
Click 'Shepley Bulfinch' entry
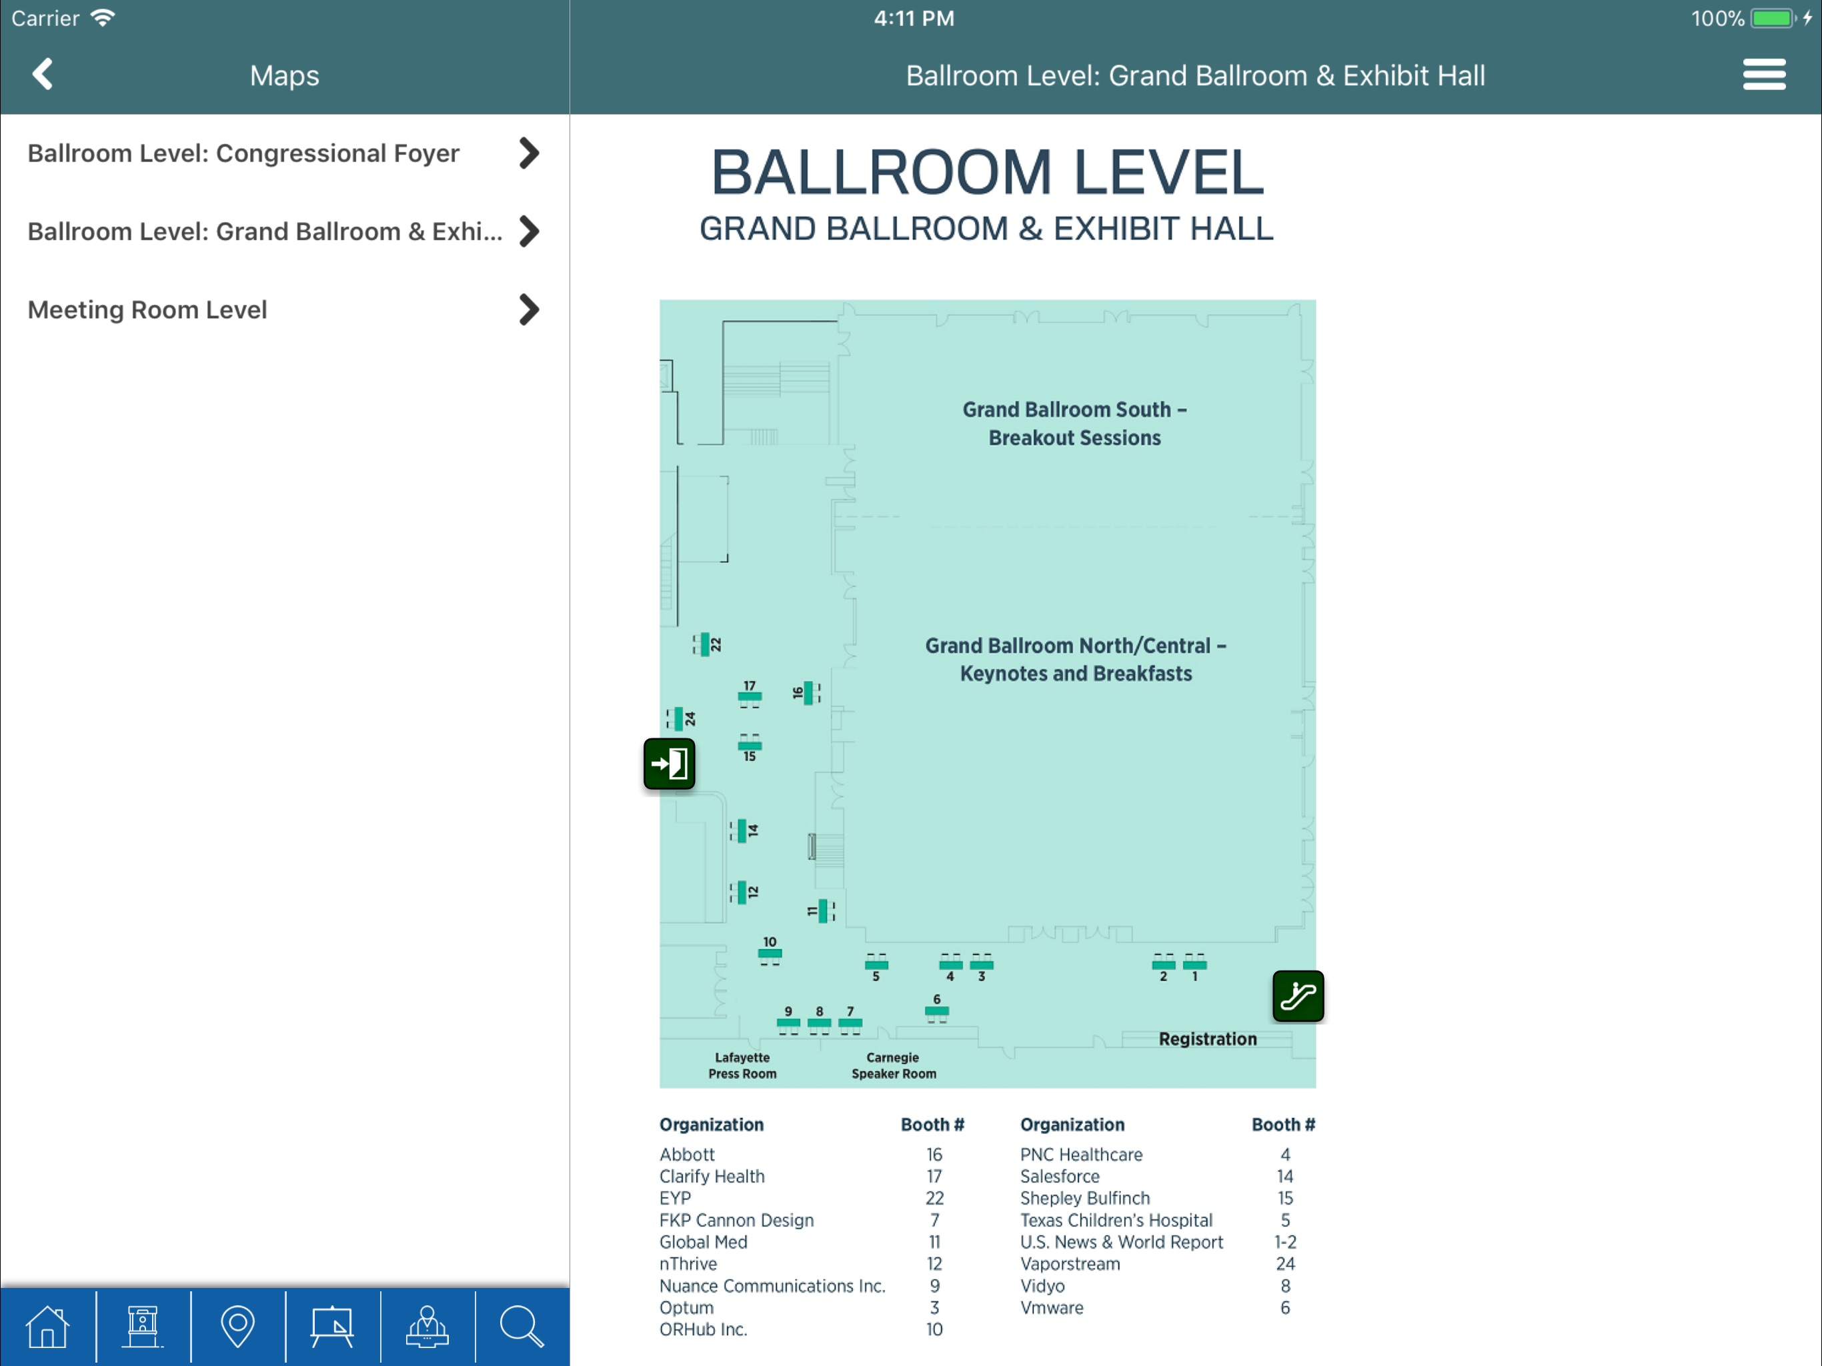point(1085,1198)
